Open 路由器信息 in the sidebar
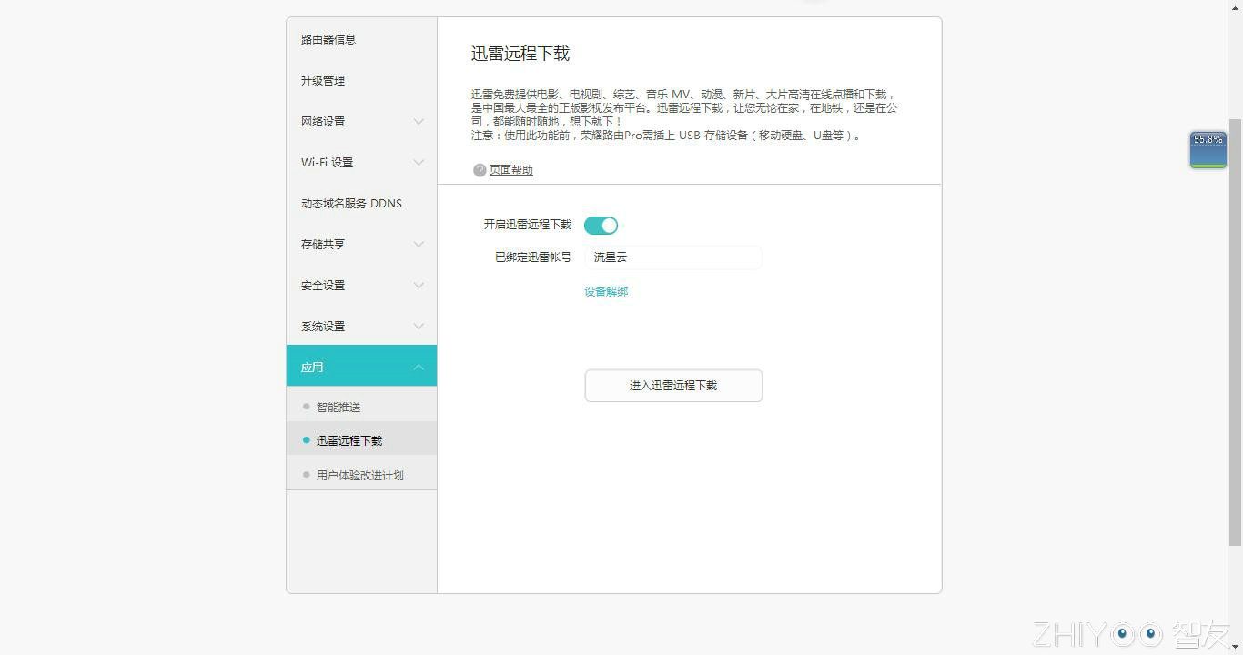Screen dimensions: 1243x655 click(x=328, y=39)
